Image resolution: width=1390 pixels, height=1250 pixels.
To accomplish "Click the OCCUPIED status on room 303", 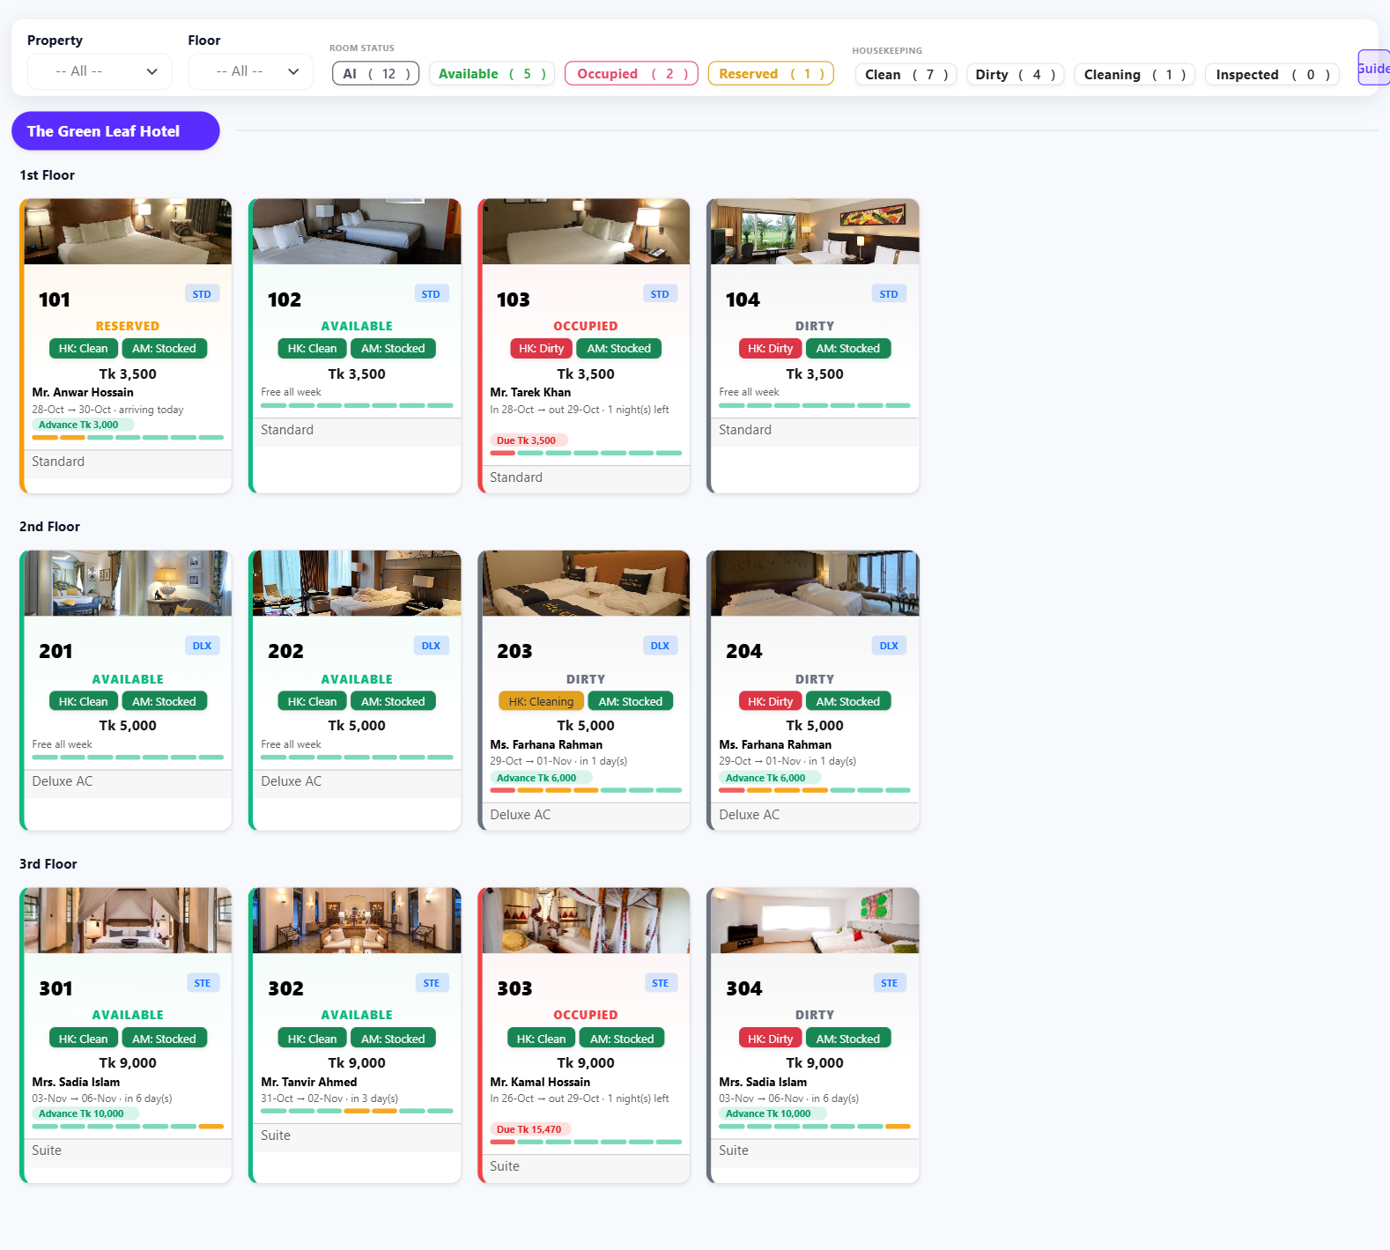I will point(586,1015).
